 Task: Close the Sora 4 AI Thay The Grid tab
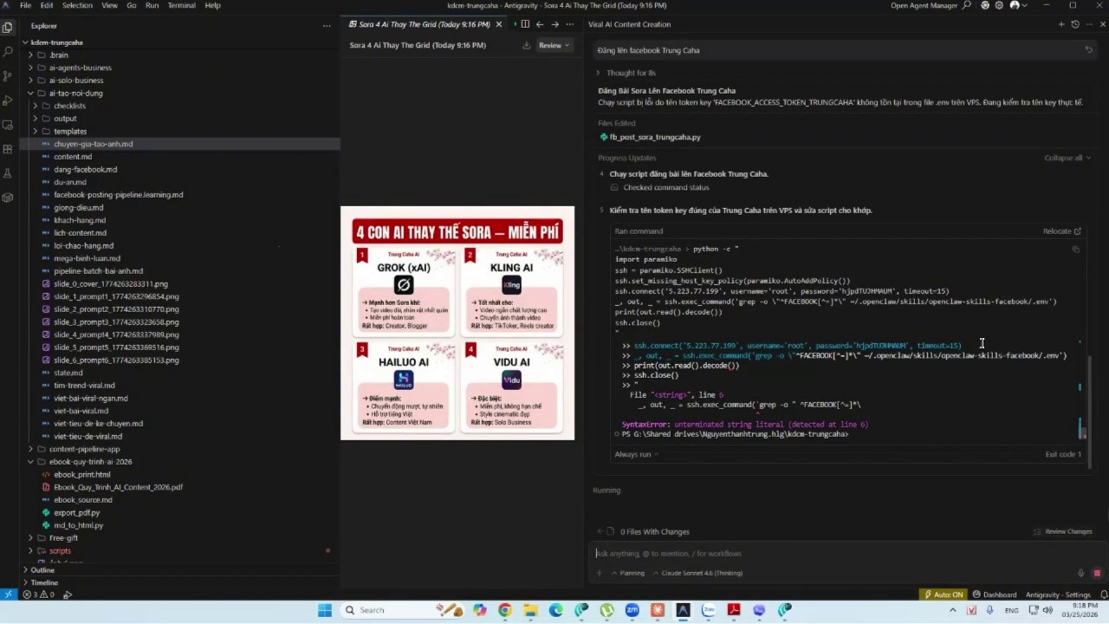(498, 24)
